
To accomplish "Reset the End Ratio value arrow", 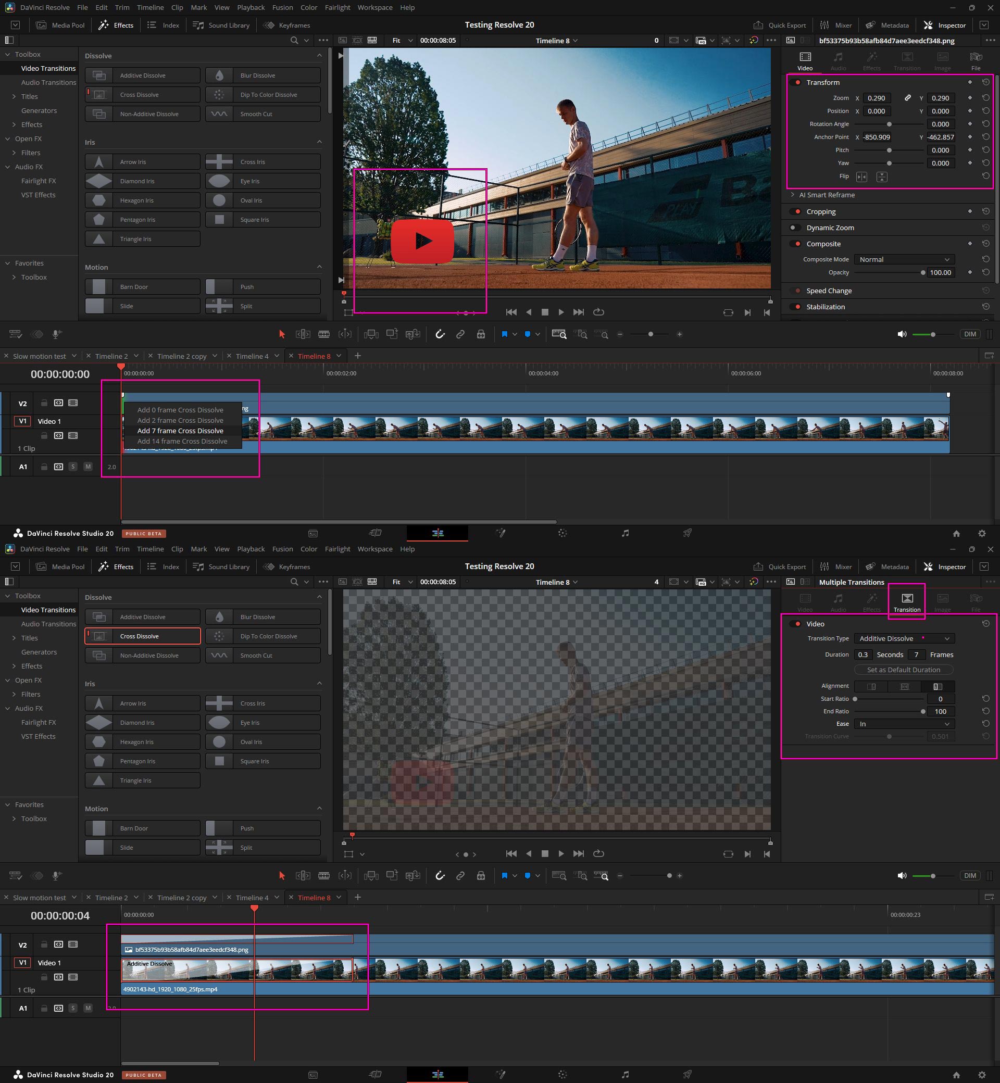I will (x=986, y=711).
